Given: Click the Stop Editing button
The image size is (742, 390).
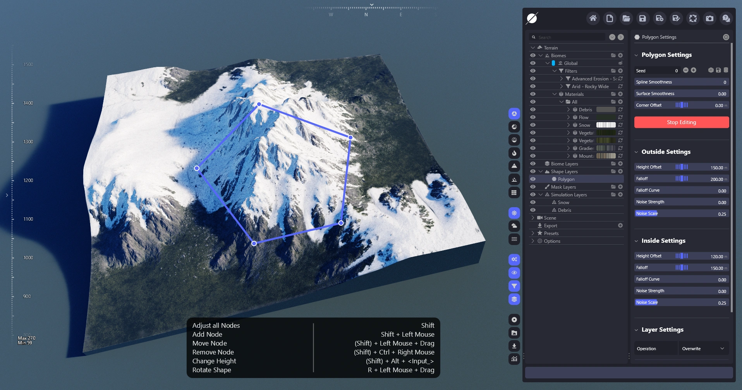Looking at the screenshot, I should pos(681,122).
